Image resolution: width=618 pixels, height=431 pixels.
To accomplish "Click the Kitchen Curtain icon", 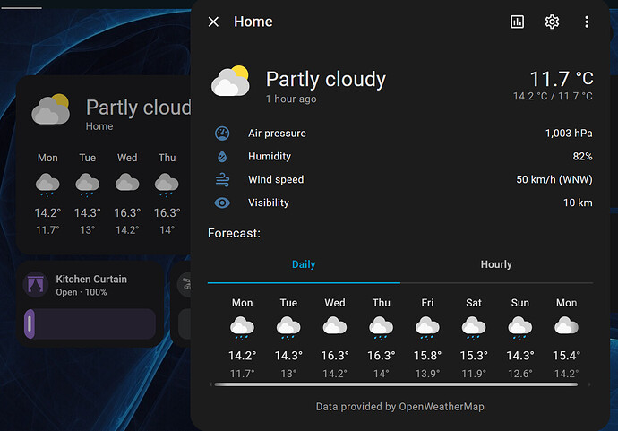I will tap(36, 284).
